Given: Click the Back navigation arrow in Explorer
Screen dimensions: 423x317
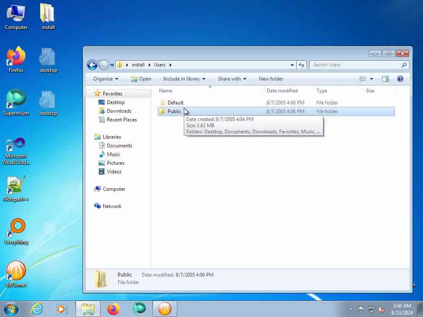Looking at the screenshot, I should click(x=92, y=65).
